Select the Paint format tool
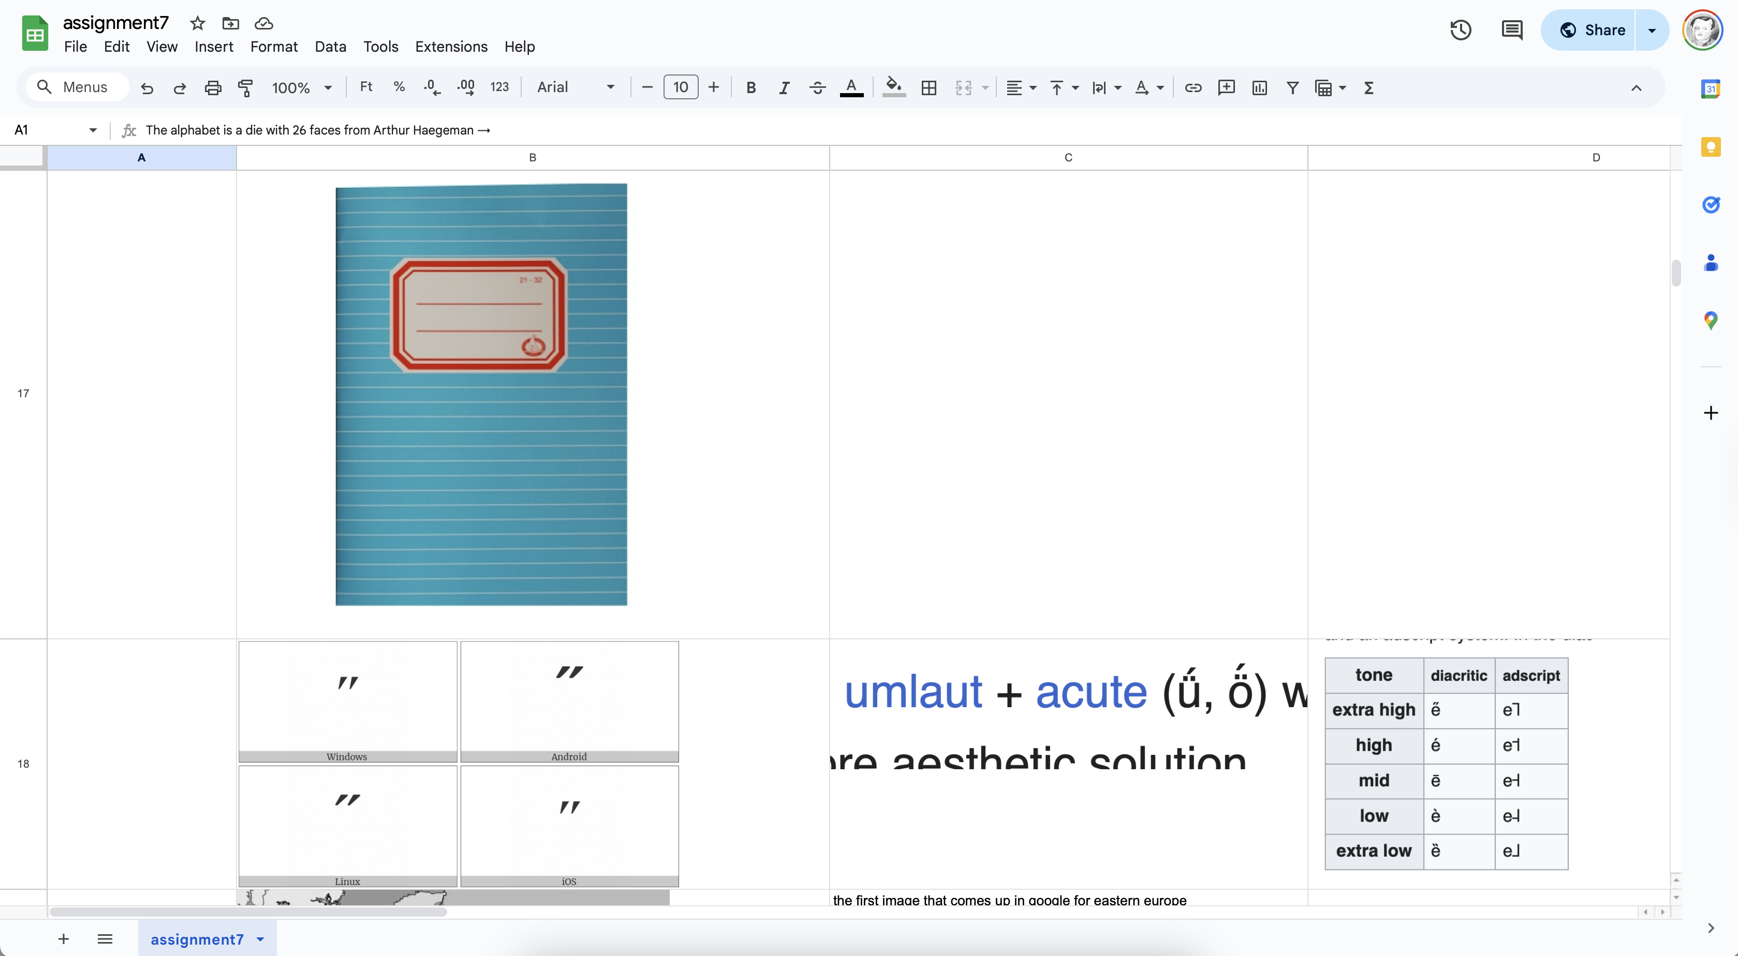The width and height of the screenshot is (1738, 956). pyautogui.click(x=245, y=87)
